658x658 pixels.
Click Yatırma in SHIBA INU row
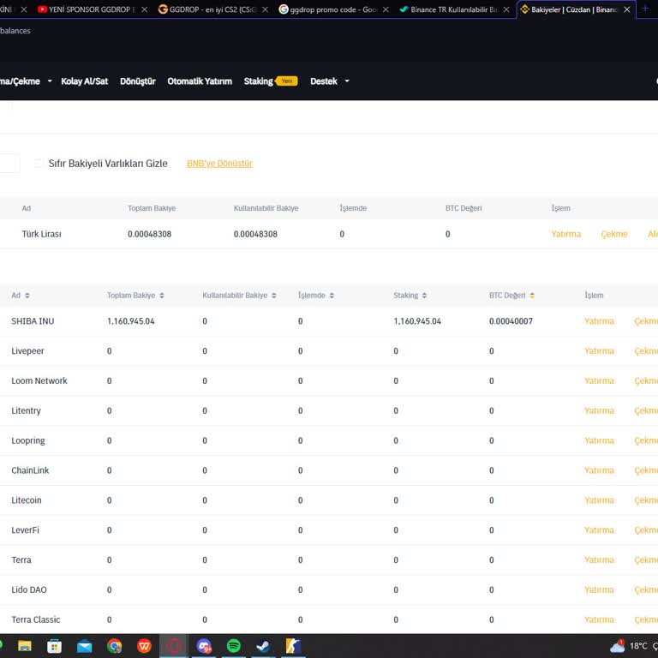(x=599, y=321)
